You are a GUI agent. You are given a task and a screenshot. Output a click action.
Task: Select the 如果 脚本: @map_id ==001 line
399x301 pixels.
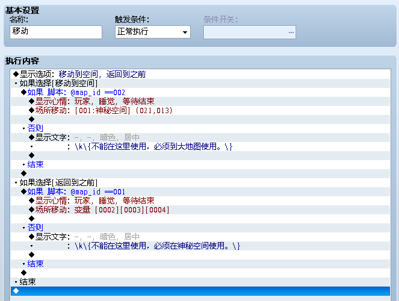tap(200, 191)
